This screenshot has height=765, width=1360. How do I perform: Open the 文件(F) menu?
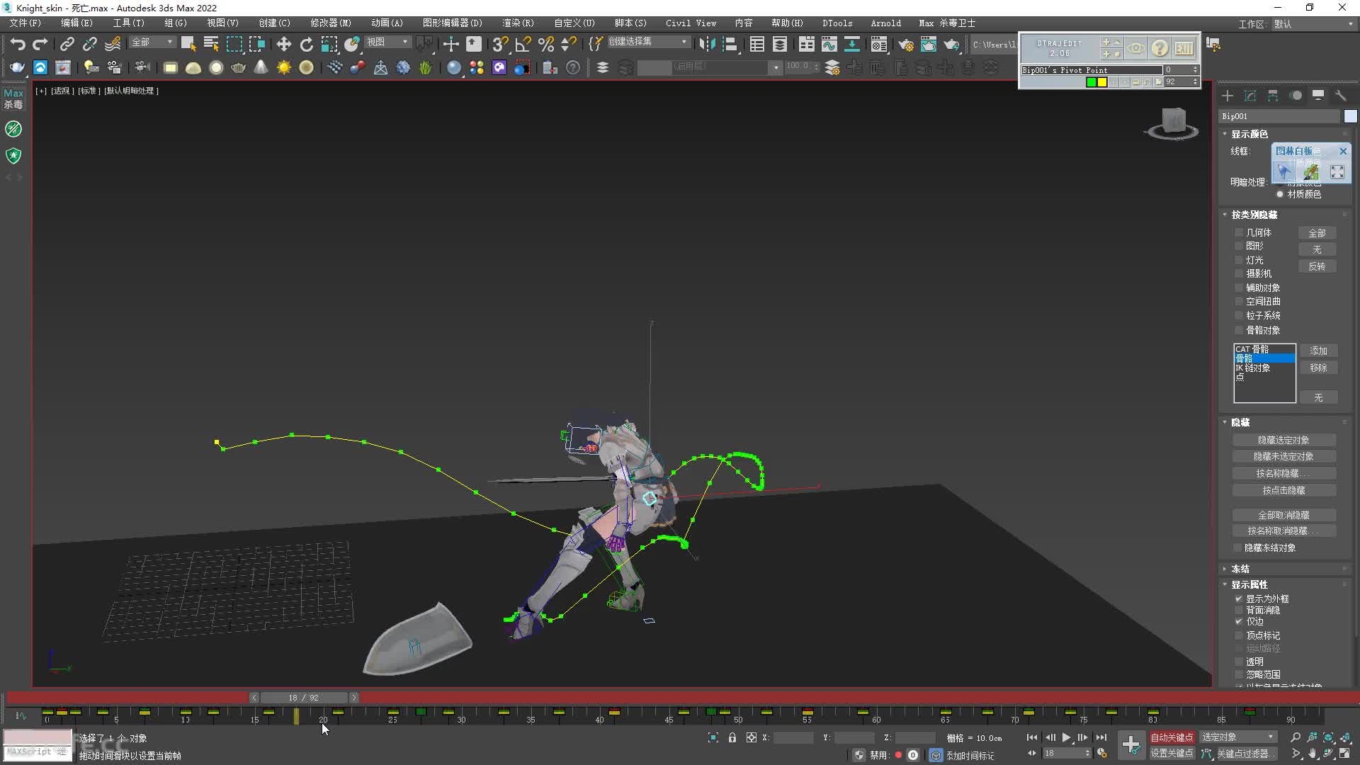point(25,23)
